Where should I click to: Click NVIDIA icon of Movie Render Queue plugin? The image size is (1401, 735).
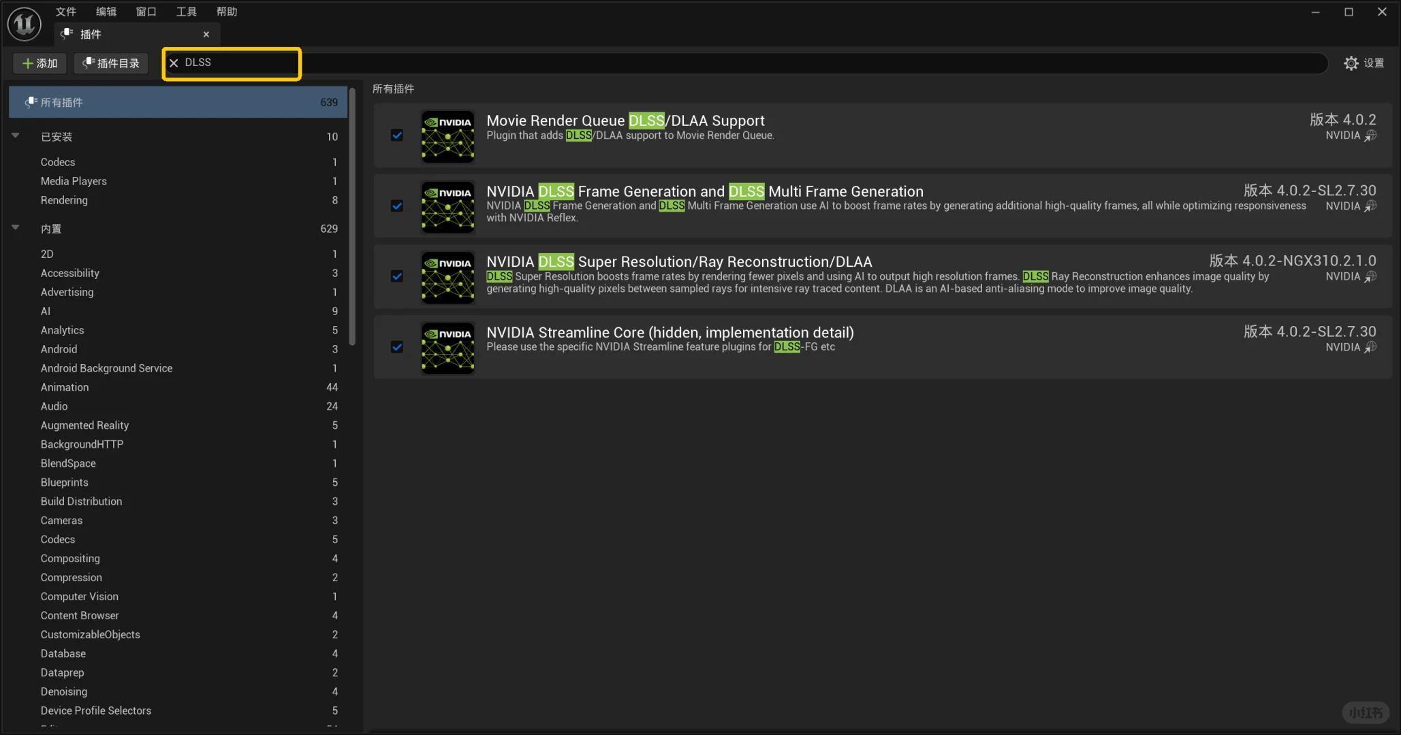(x=447, y=136)
